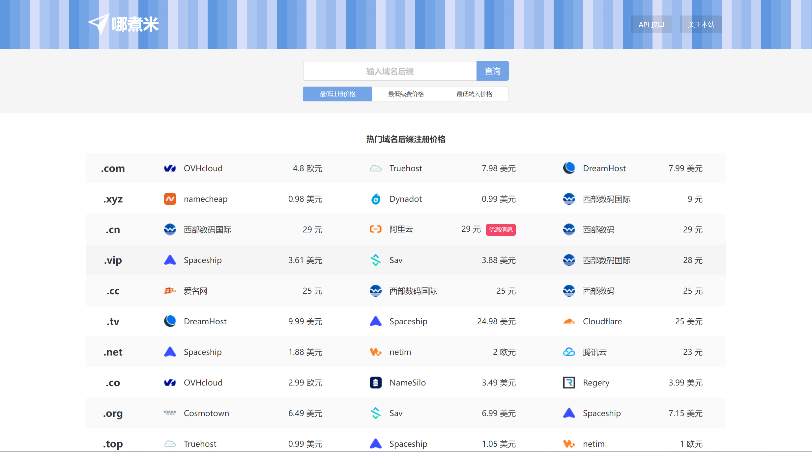
Task: Focus the 输入域名后缀 search field
Action: pyautogui.click(x=390, y=71)
